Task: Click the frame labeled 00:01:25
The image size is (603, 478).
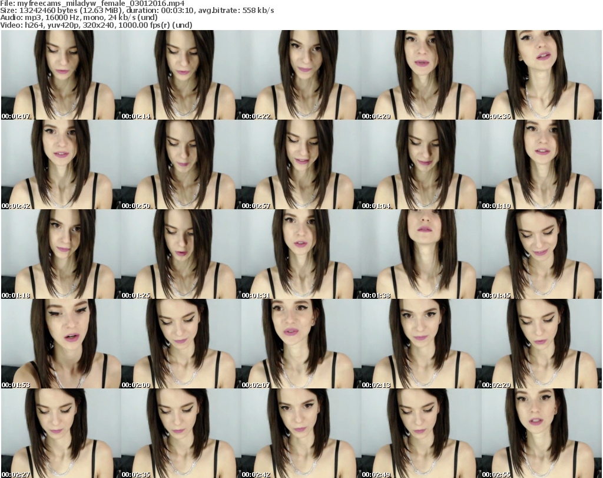Action: [x=181, y=254]
